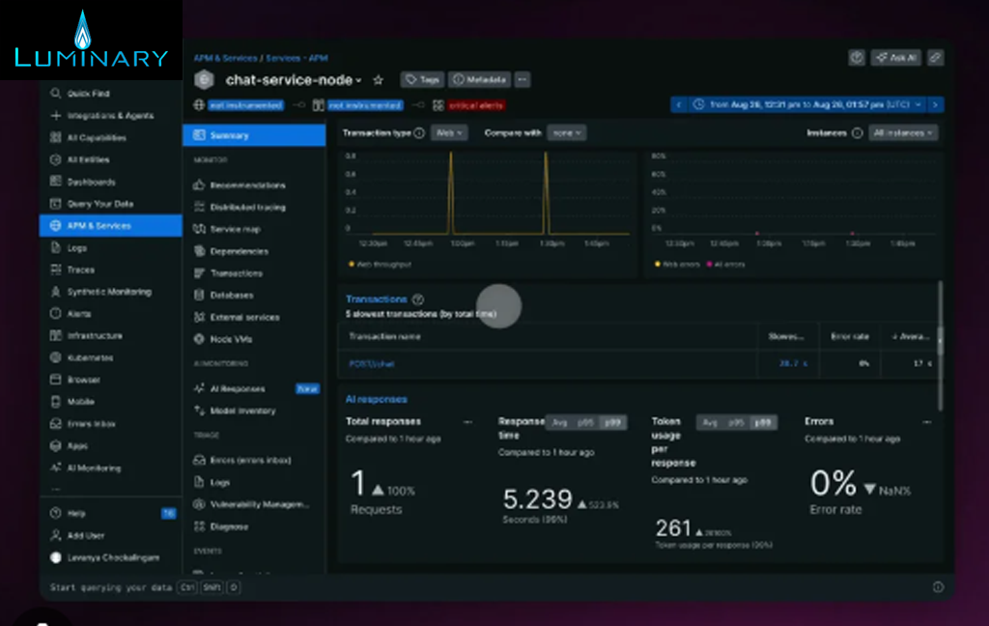
Task: Favorite chat-service-node with the star icon
Action: pos(379,80)
